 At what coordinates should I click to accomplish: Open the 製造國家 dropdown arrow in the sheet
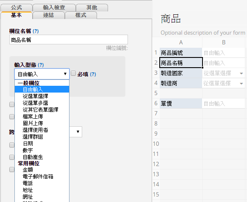241,74
